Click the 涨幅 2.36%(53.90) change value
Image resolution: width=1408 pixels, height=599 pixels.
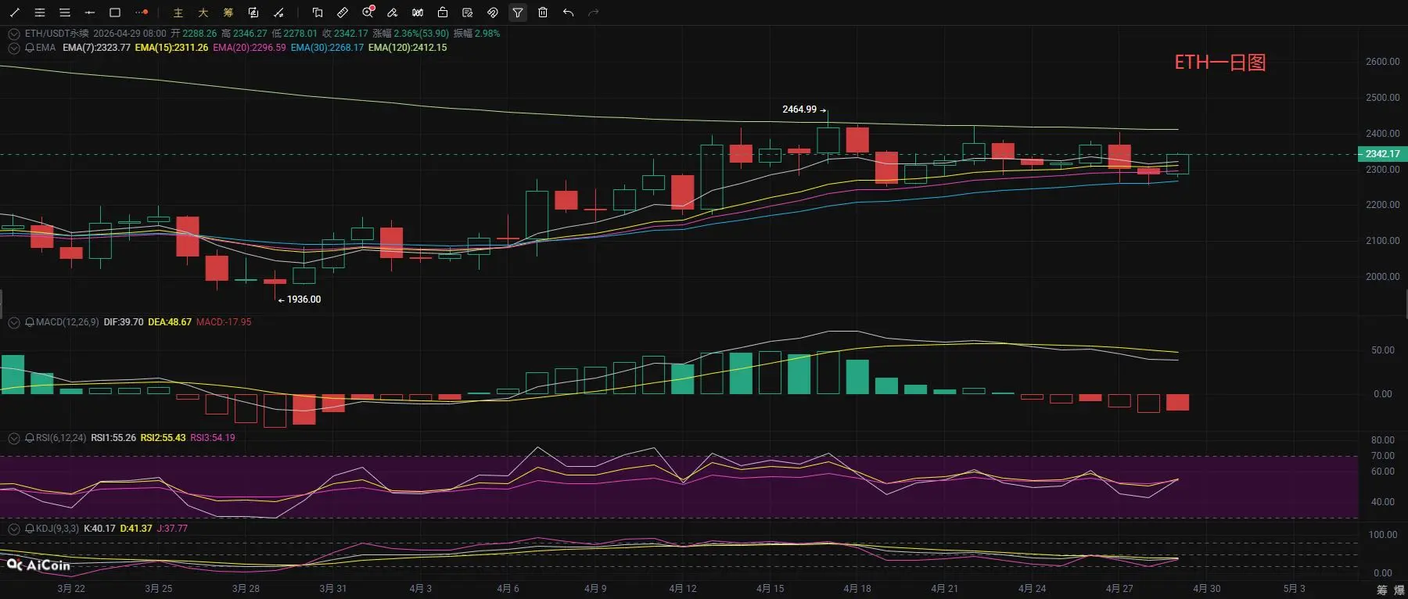click(x=411, y=34)
